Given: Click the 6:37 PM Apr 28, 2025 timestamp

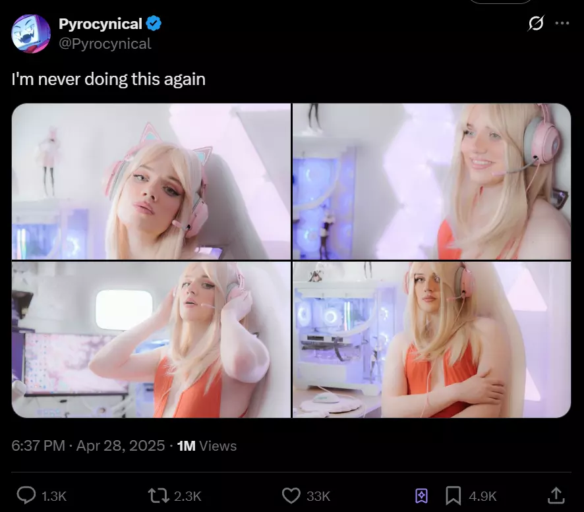Looking at the screenshot, I should [x=88, y=445].
